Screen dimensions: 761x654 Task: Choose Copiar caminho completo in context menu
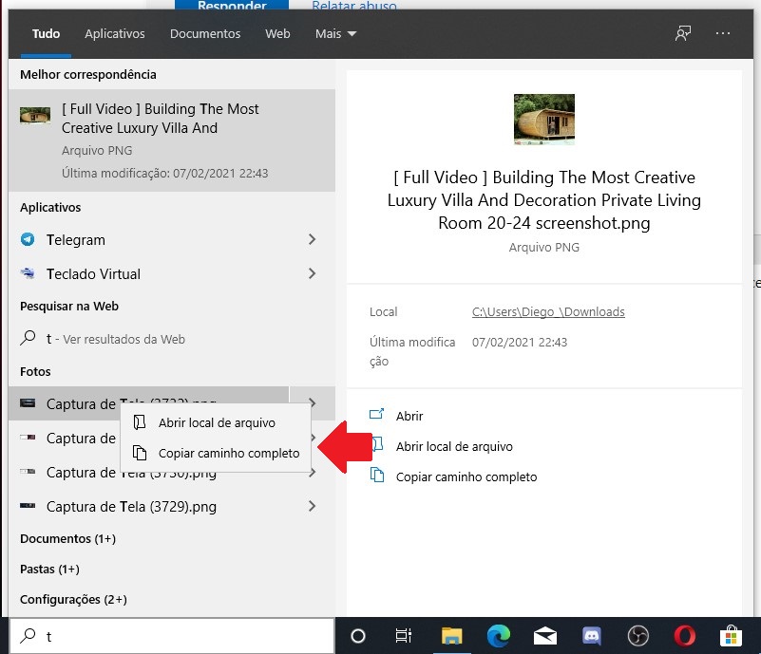pos(228,454)
